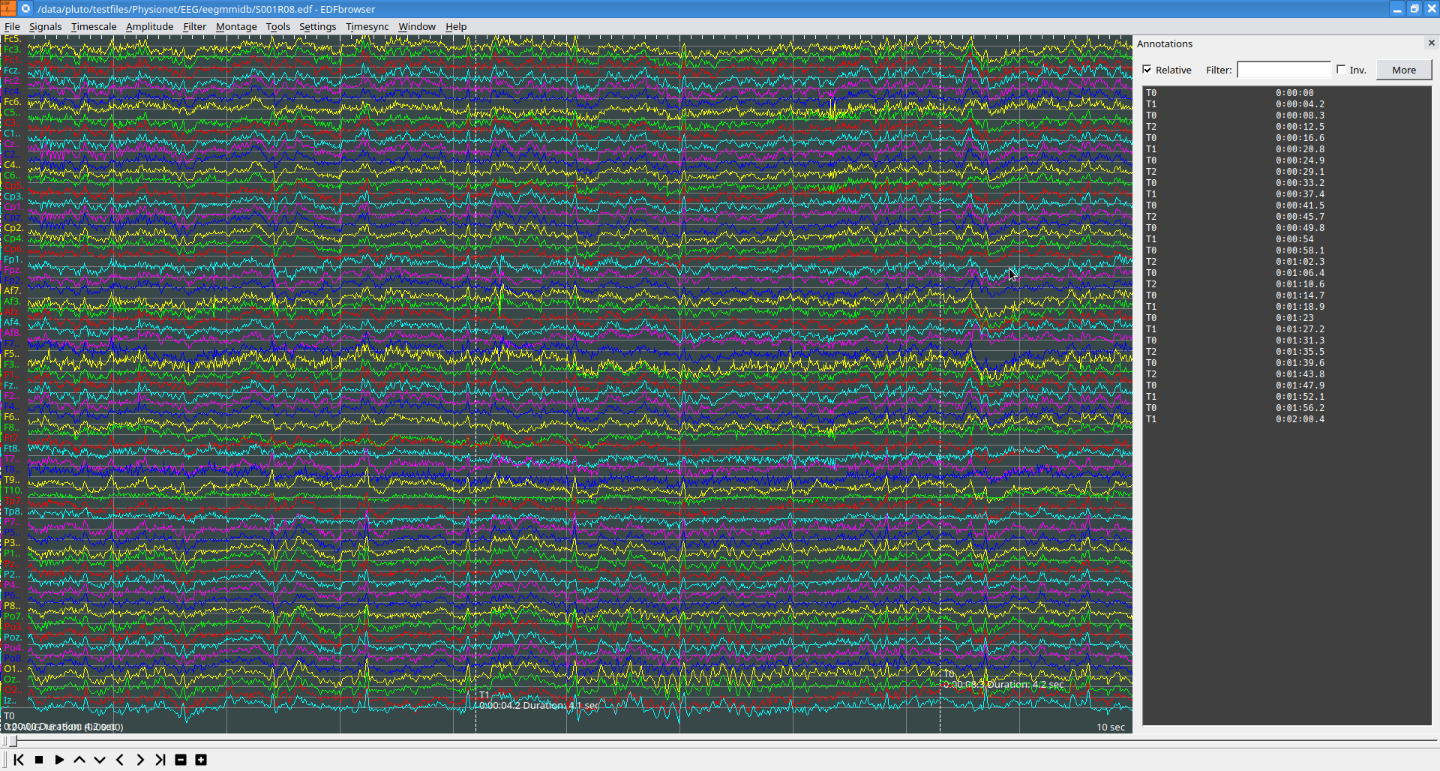Enable the Inv. filter checkbox
Image resolution: width=1440 pixels, height=771 pixels.
(x=1342, y=69)
